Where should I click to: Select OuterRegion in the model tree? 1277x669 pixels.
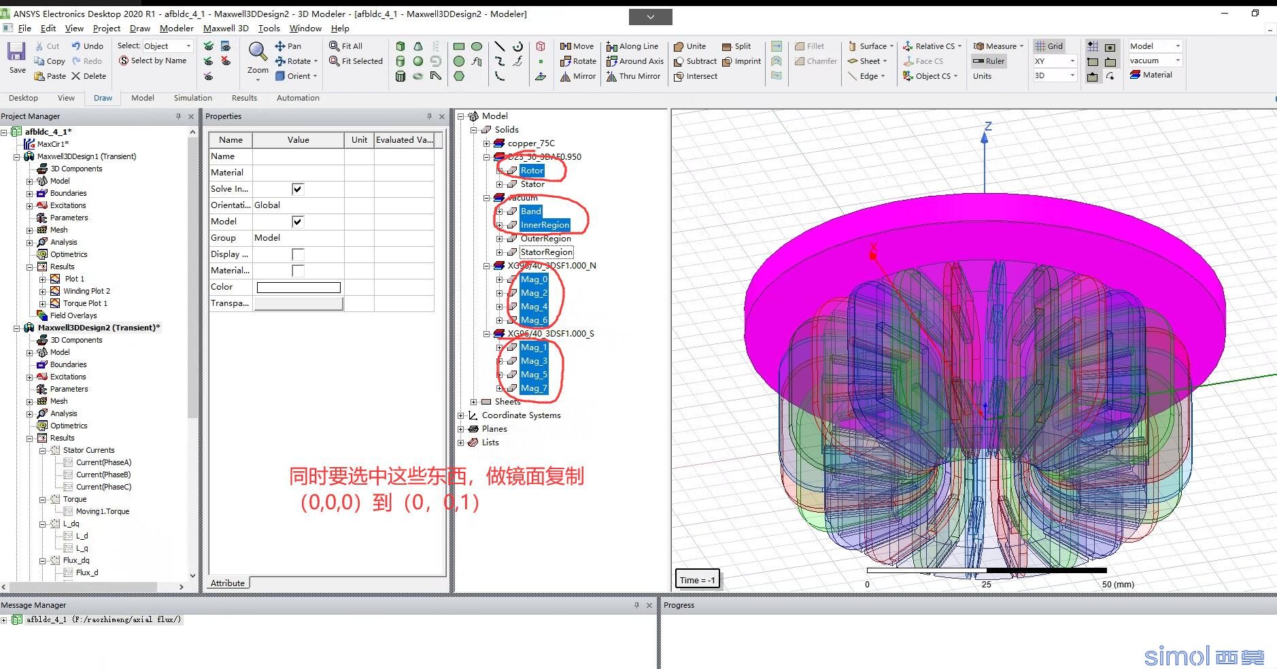[546, 239]
